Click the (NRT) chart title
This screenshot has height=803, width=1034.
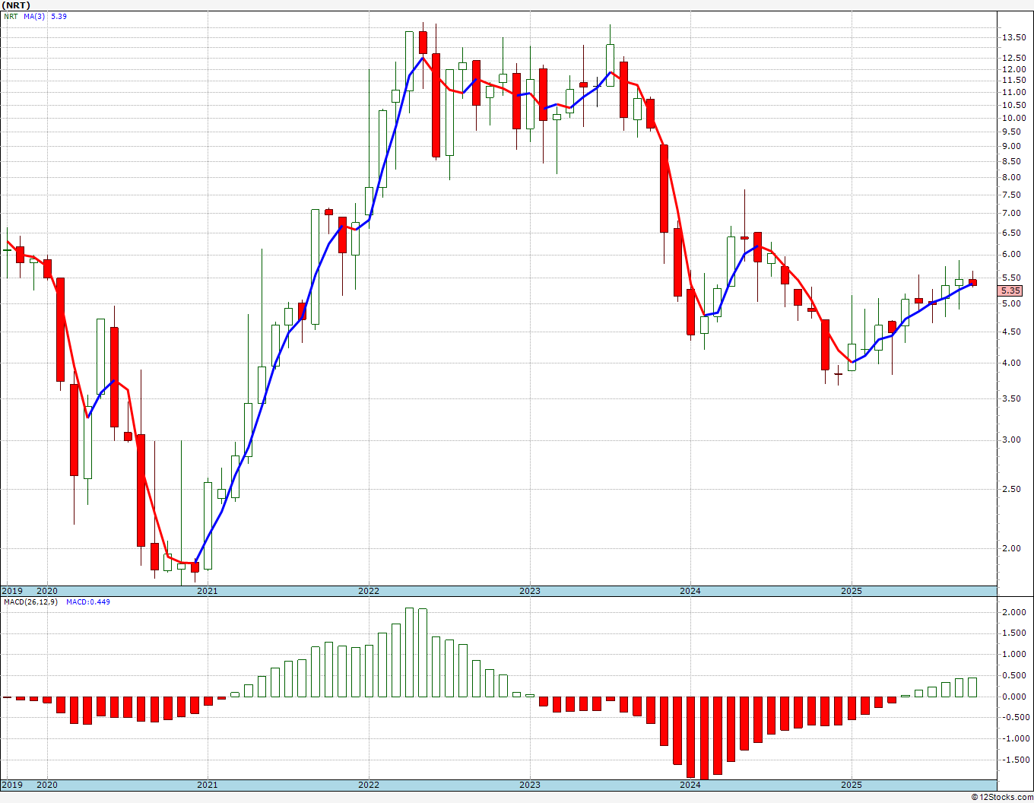coord(16,5)
